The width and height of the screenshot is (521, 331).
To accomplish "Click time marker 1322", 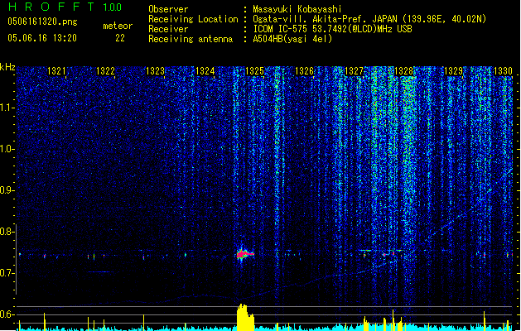I will click(x=105, y=71).
